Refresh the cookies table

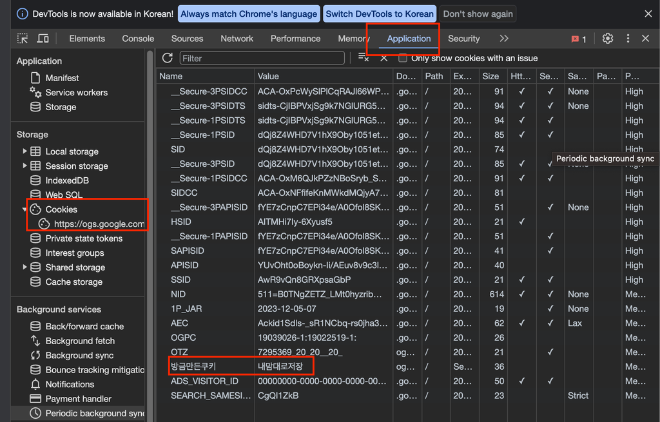[168, 58]
